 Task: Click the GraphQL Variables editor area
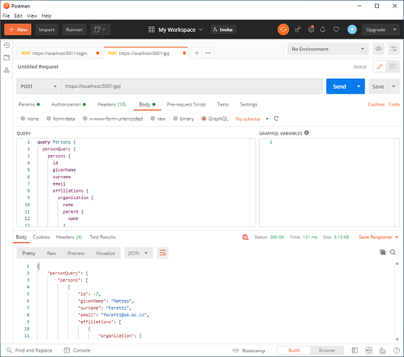tap(329, 182)
